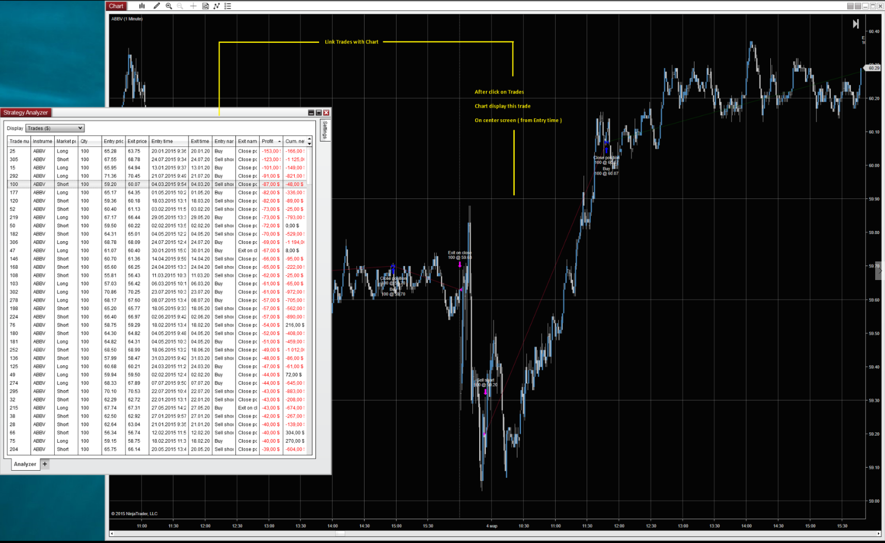Open the data box icon
The height and width of the screenshot is (543, 885).
point(206,6)
